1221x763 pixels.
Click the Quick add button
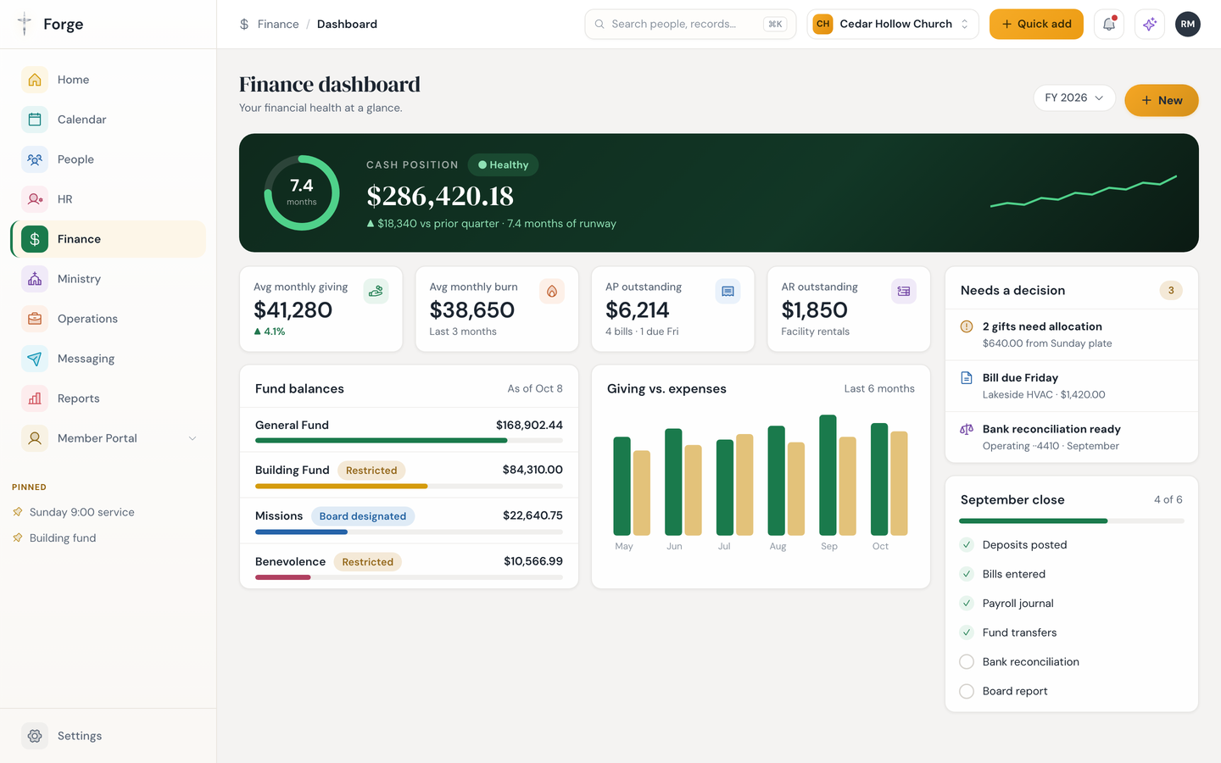(1036, 25)
